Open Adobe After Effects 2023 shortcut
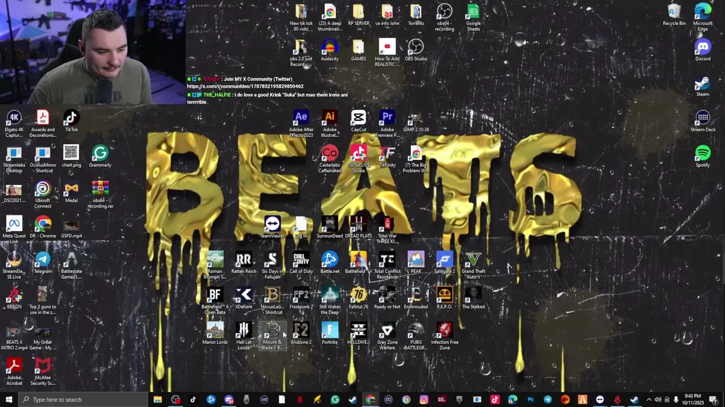The image size is (725, 407). (301, 123)
